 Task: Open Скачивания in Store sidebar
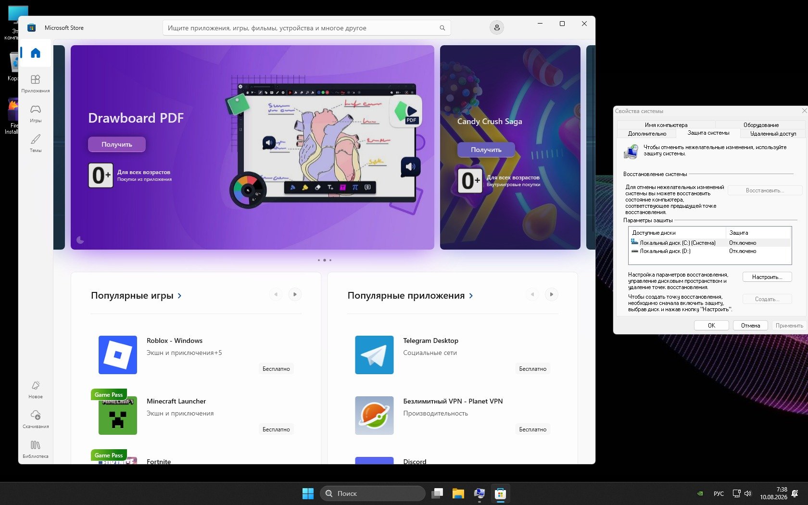coord(36,419)
